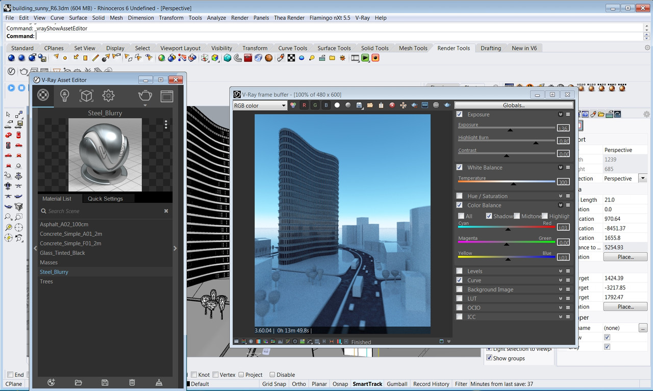Image resolution: width=653 pixels, height=391 pixels.
Task: Click red toolbox icon in Render Tools toolbar
Action: (x=248, y=58)
